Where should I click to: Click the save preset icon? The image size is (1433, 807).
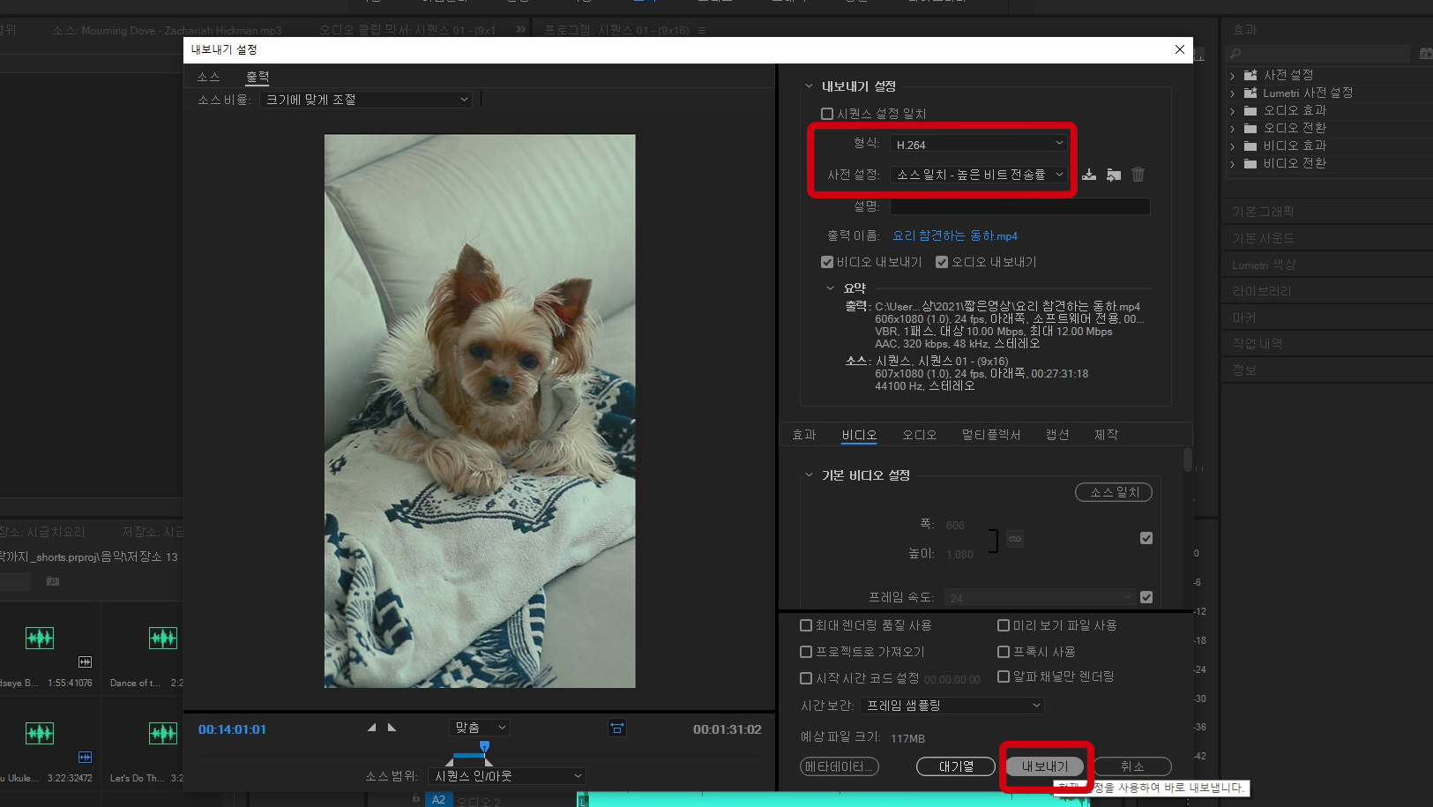tap(1089, 175)
